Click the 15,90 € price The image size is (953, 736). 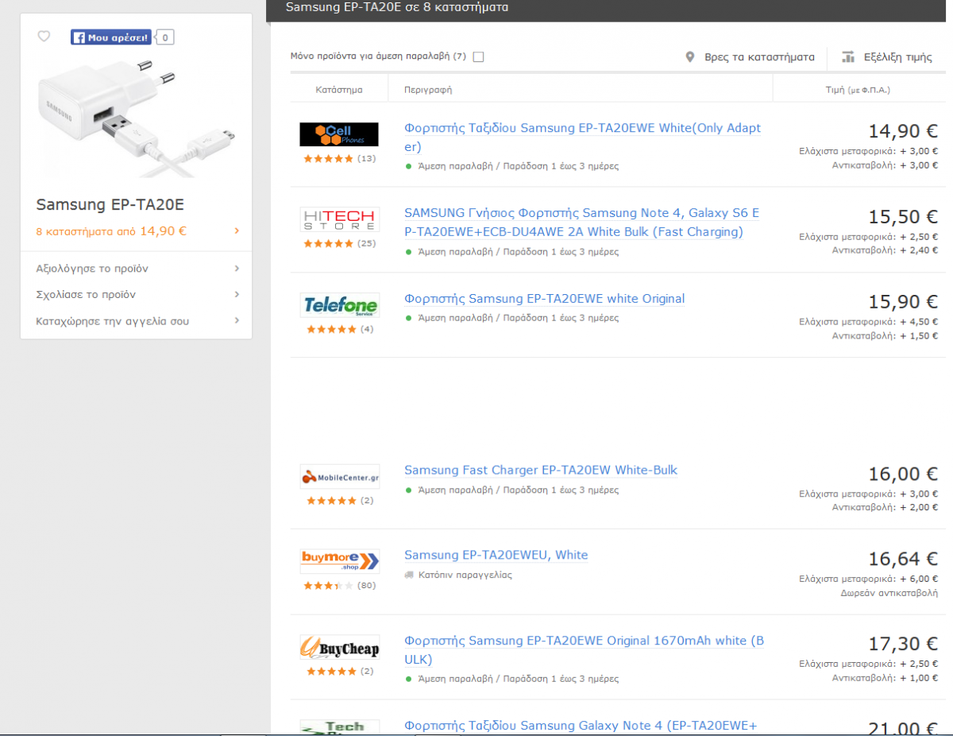coord(903,302)
